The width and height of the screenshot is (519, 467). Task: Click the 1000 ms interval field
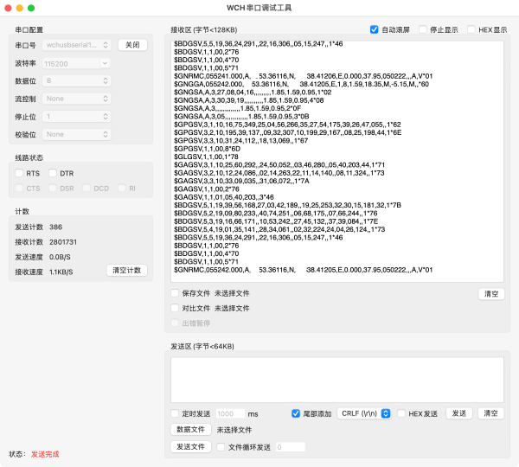(230, 413)
